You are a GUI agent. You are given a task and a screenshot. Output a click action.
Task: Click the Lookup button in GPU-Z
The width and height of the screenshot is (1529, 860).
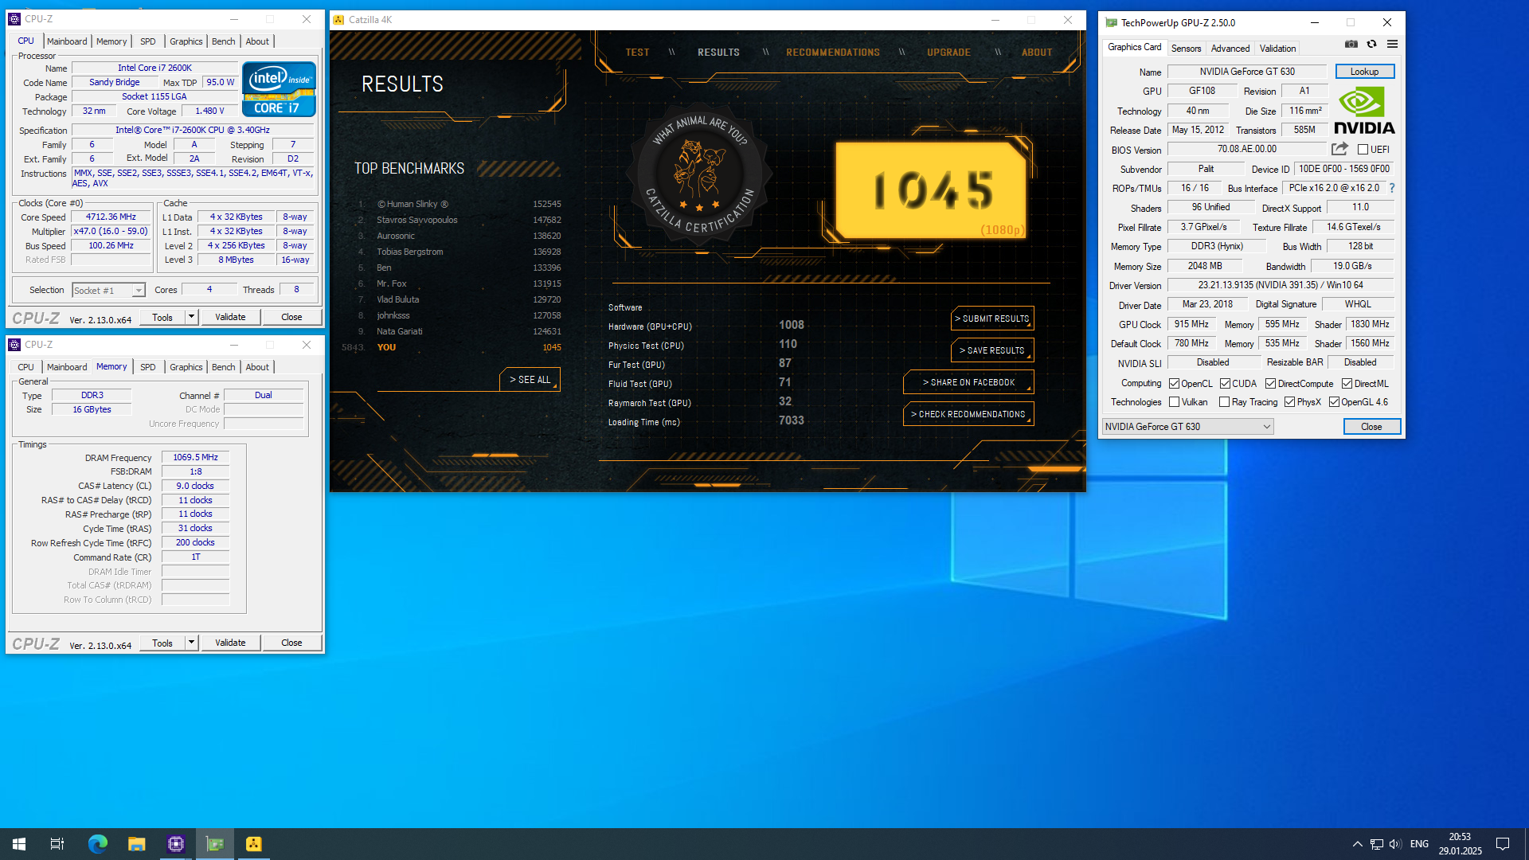1364,72
